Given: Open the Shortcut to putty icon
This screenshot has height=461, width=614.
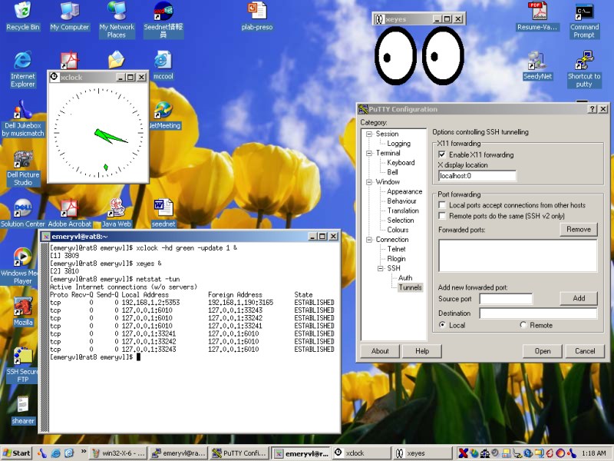Looking at the screenshot, I should coord(584,61).
